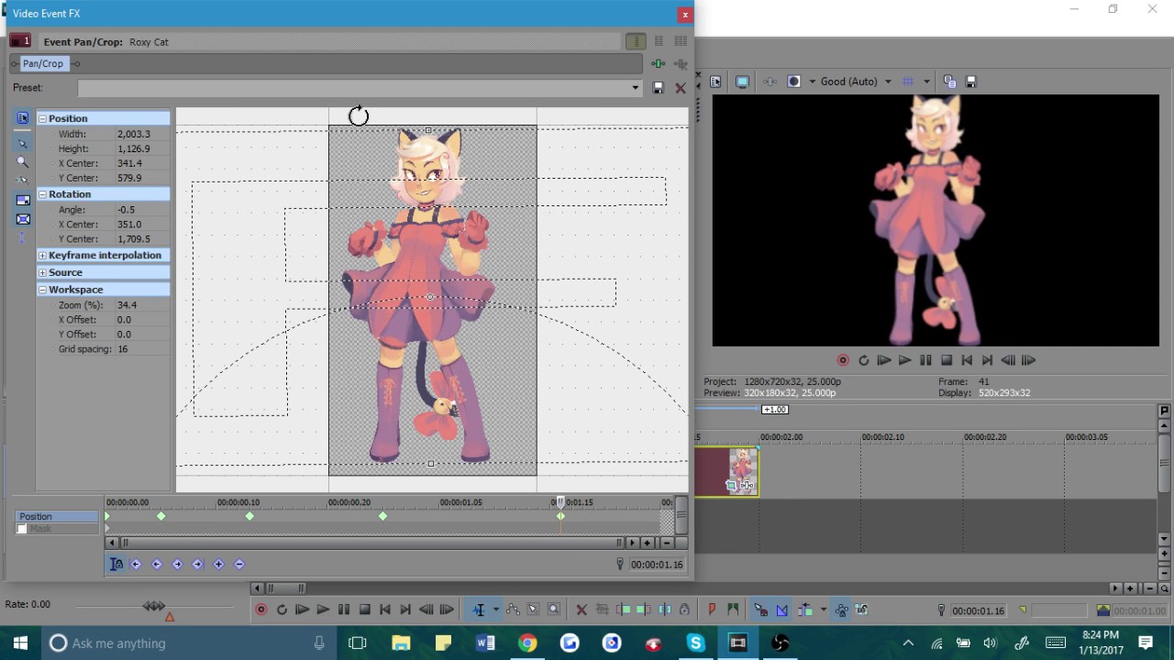The width and height of the screenshot is (1174, 660).
Task: Pick the Zoom Edit magnifier tool
Action: (x=23, y=161)
